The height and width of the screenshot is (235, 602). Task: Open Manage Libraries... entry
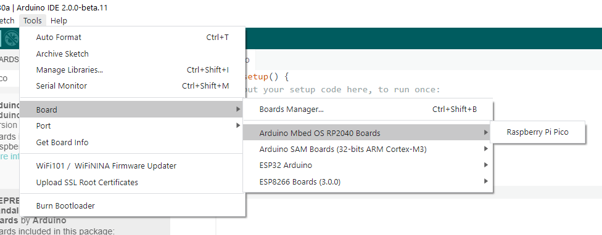pyautogui.click(x=133, y=70)
